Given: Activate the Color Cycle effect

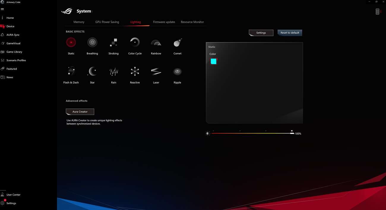Looking at the screenshot, I should tap(135, 42).
